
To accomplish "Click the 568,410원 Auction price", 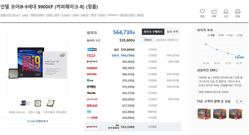I will [x=128, y=74].
